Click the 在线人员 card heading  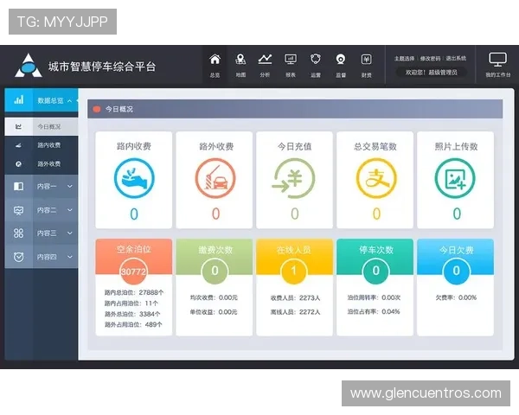tap(294, 250)
